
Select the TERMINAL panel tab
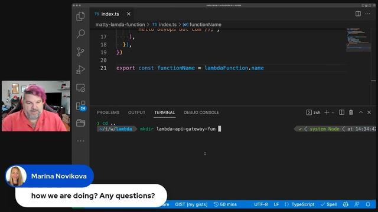click(165, 112)
